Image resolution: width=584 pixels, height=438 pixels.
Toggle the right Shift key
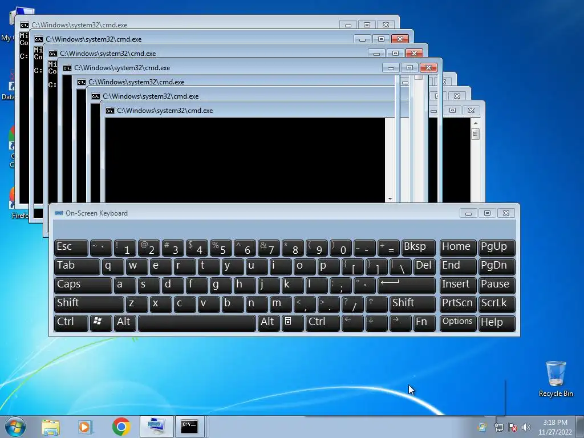coord(412,304)
